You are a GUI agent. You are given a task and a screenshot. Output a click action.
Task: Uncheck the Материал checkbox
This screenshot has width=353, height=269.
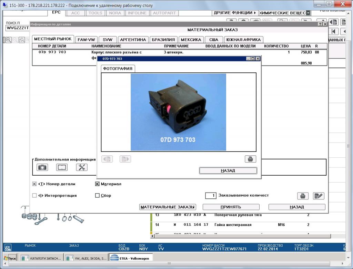pos(97,184)
